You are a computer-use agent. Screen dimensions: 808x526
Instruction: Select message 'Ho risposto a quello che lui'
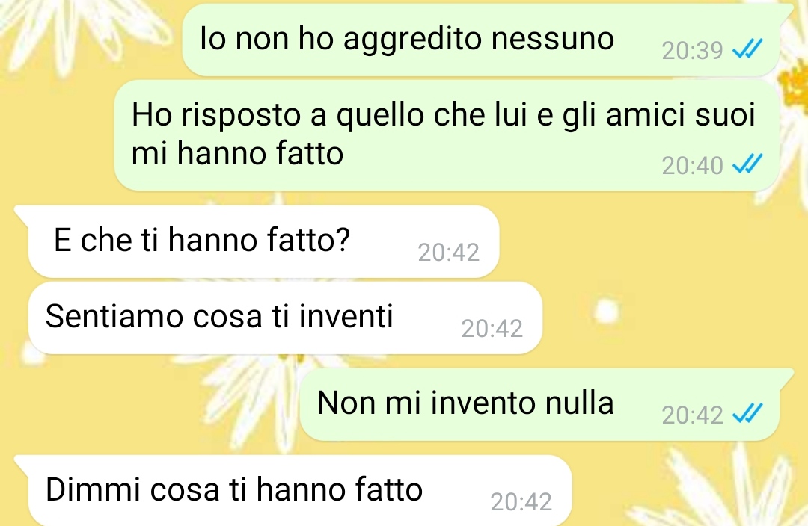(x=447, y=134)
